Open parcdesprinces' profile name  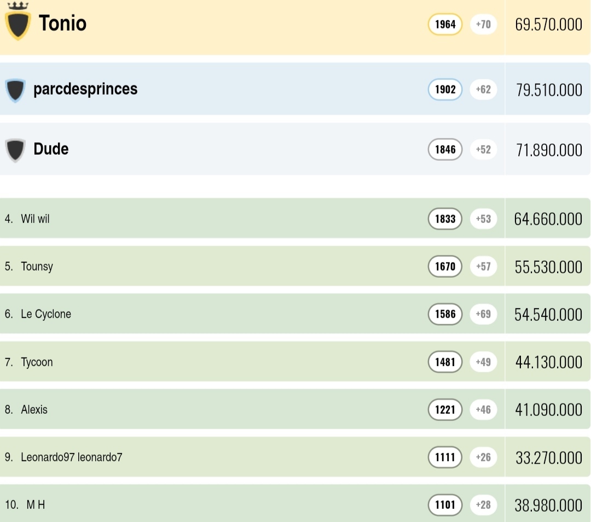coord(85,89)
